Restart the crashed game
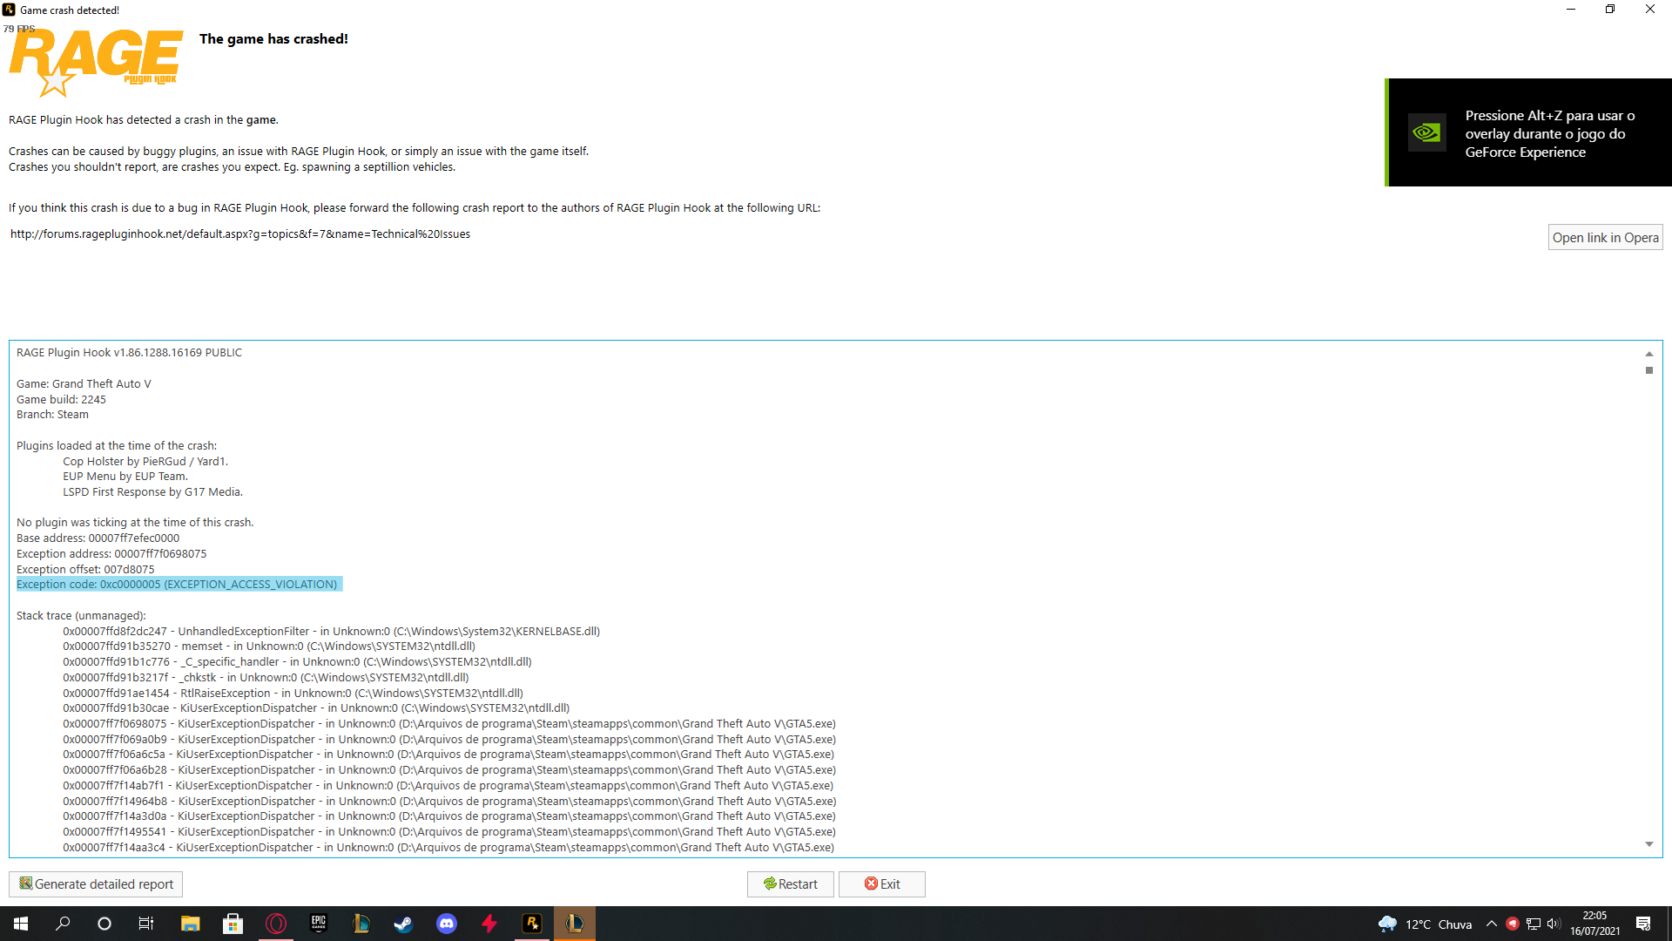The width and height of the screenshot is (1672, 941). (x=790, y=883)
